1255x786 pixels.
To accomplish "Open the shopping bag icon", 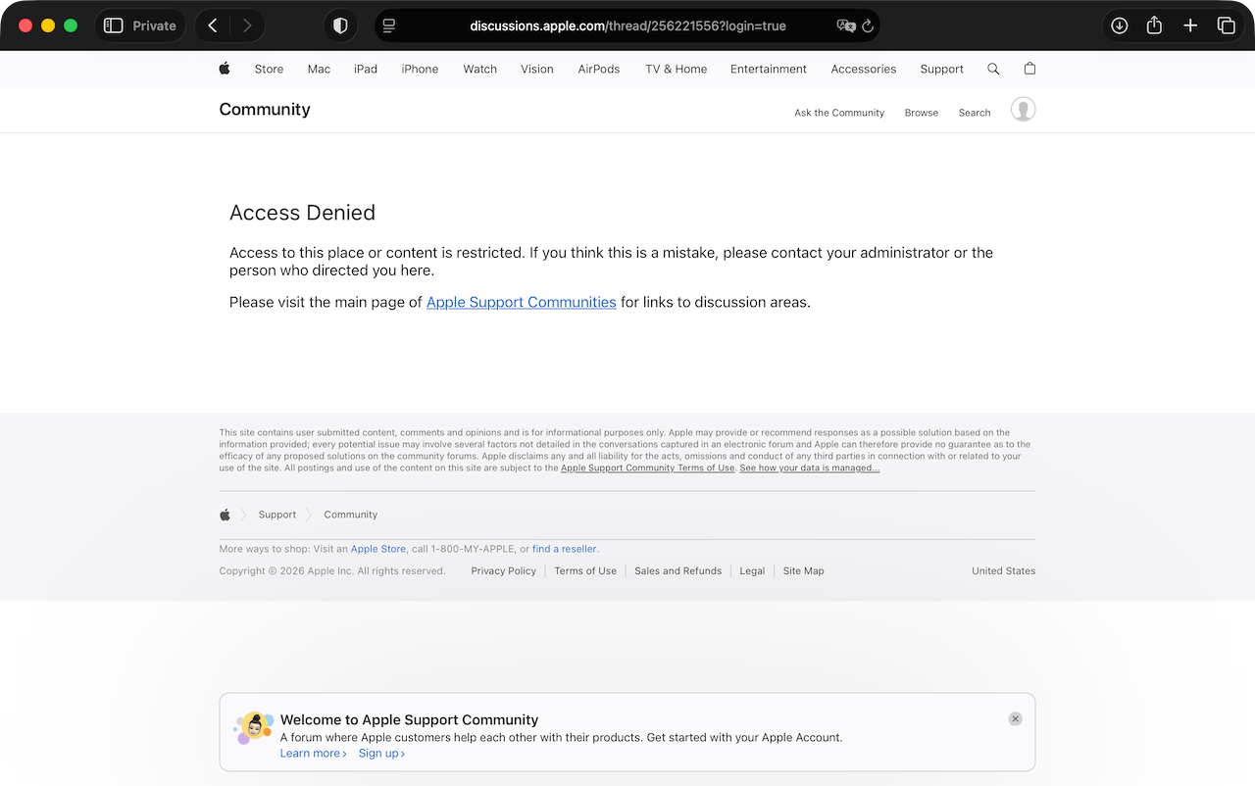I will point(1029,69).
